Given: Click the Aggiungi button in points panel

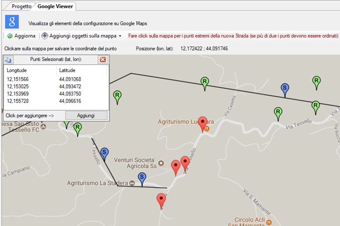Looking at the screenshot, I should tap(86, 115).
